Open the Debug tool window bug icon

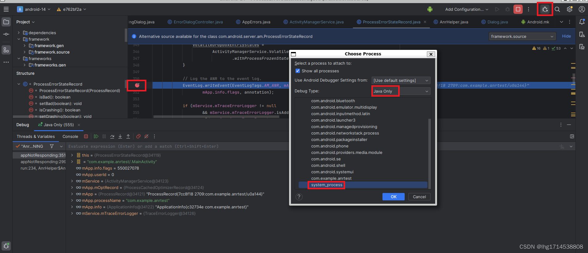[x=6, y=246]
